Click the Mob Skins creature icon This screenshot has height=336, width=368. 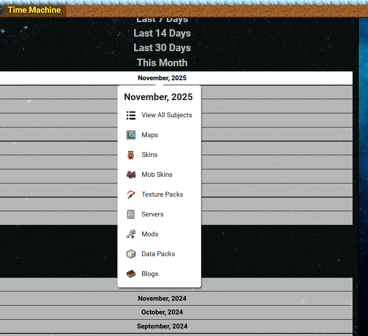[x=131, y=175]
